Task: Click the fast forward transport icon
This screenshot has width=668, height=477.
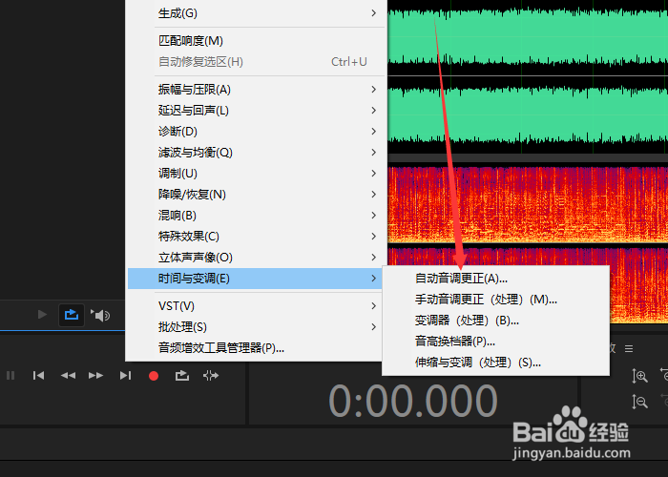Action: (95, 375)
